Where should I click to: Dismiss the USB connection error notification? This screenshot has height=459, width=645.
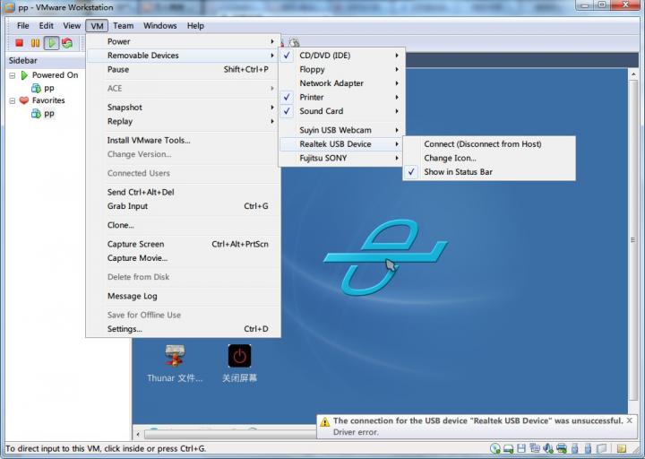click(630, 420)
